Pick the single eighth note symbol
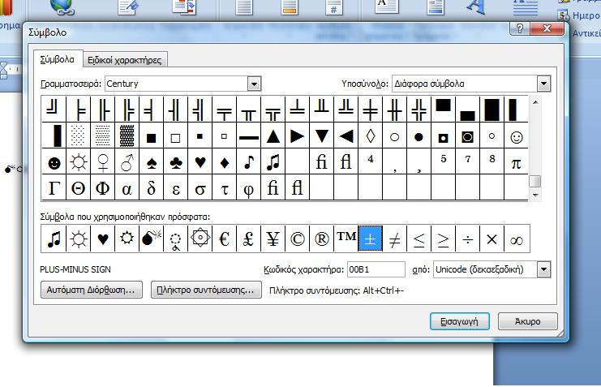This screenshot has height=387, width=601. click(249, 163)
